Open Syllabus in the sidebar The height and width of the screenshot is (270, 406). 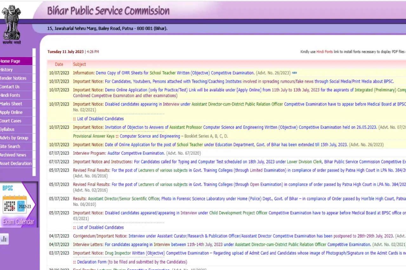(x=16, y=130)
